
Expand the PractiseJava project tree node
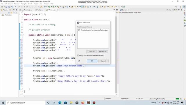[1, 15]
